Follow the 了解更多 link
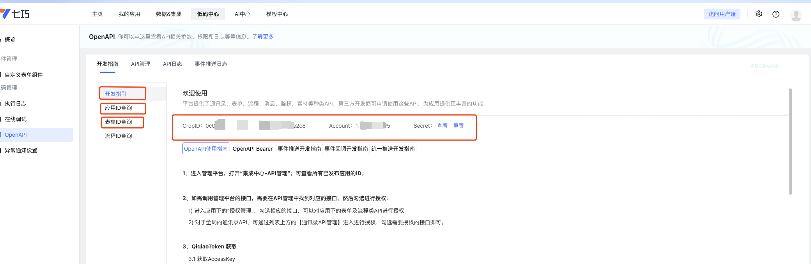Screen dimensions: 811x264 pos(263,37)
